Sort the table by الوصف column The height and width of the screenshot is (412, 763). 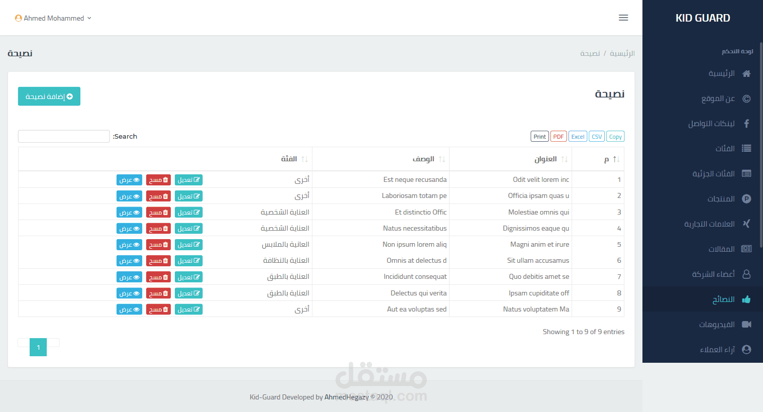coord(381,159)
